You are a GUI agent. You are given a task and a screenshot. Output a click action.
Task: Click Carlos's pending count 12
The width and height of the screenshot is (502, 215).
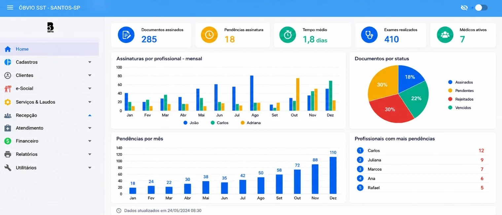(481, 150)
